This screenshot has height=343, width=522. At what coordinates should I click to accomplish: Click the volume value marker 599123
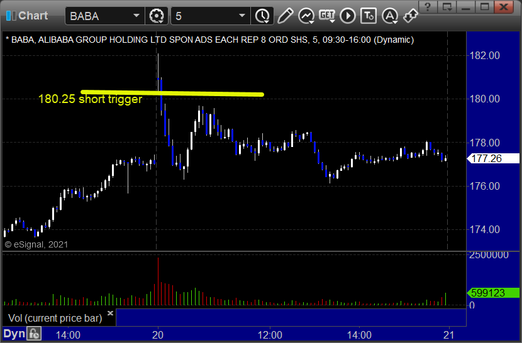[493, 293]
